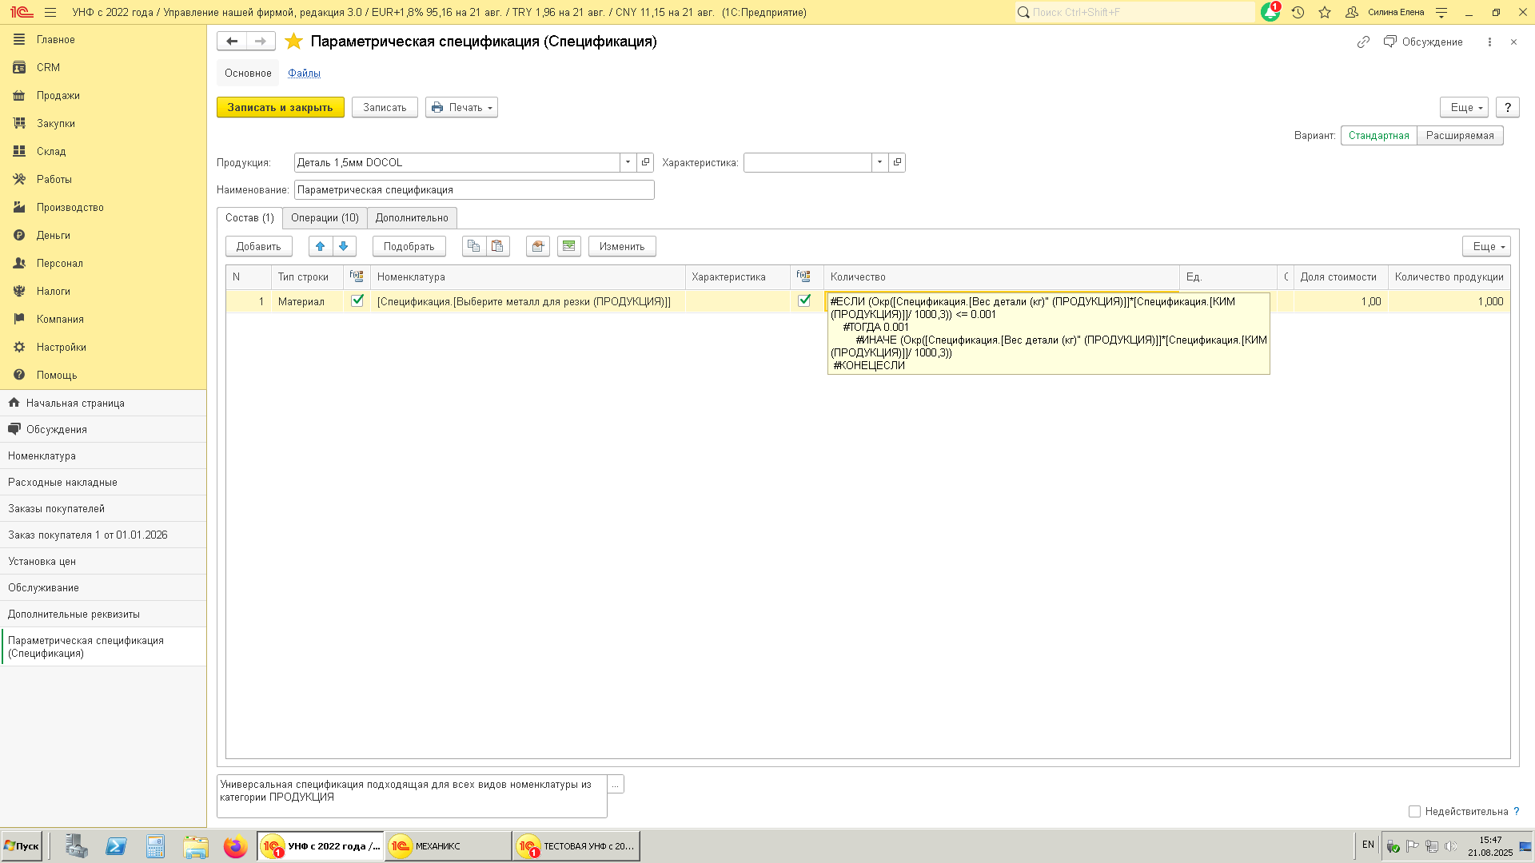
Task: Open the Характеристика dropdown list
Action: click(879, 162)
